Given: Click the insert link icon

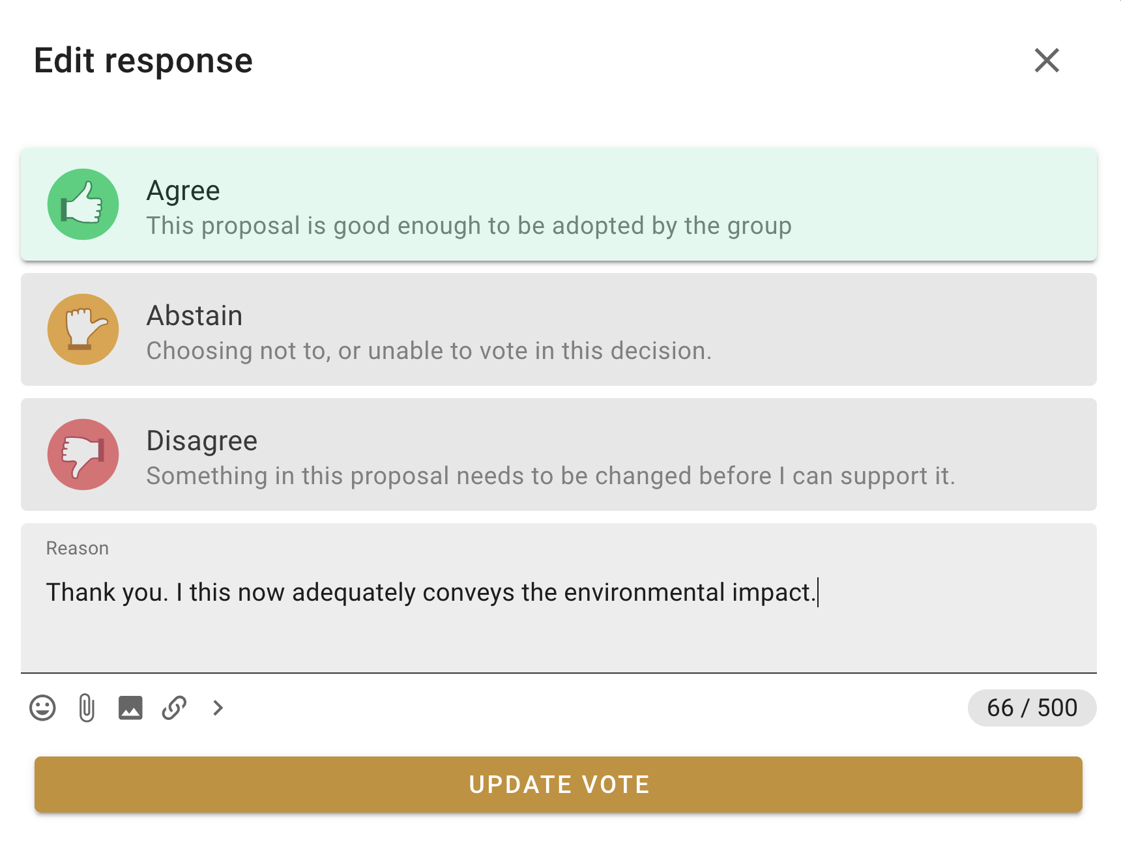Looking at the screenshot, I should [x=174, y=708].
